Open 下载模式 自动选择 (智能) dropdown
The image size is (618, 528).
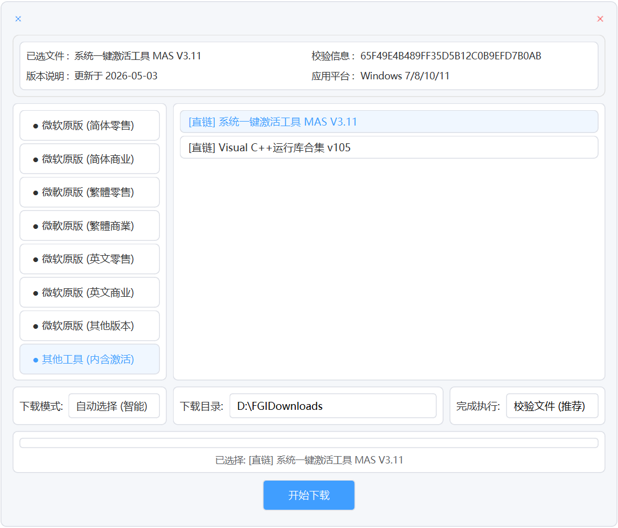pos(114,406)
